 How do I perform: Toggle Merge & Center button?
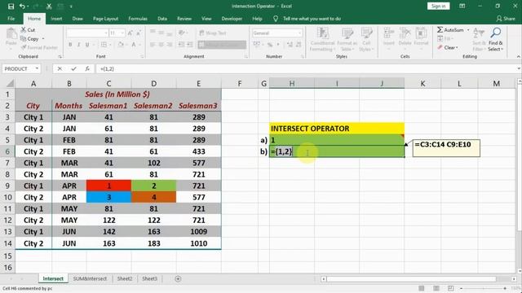pyautogui.click(x=222, y=45)
